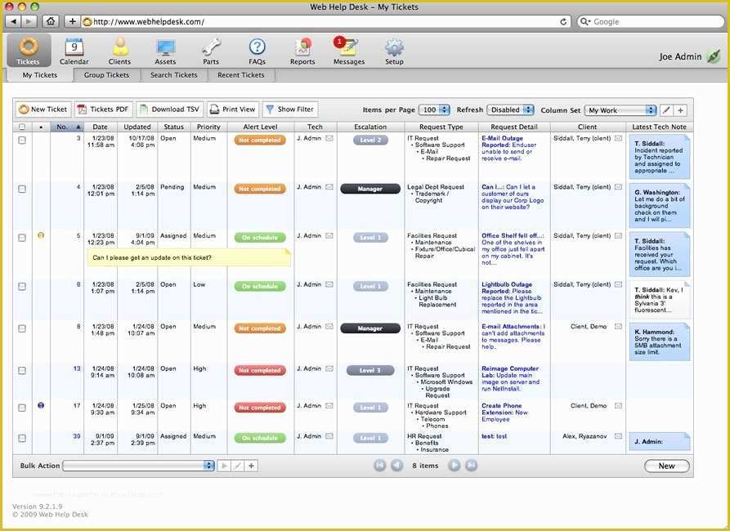The height and width of the screenshot is (531, 730).
Task: Create a New Ticket
Action: coord(43,109)
